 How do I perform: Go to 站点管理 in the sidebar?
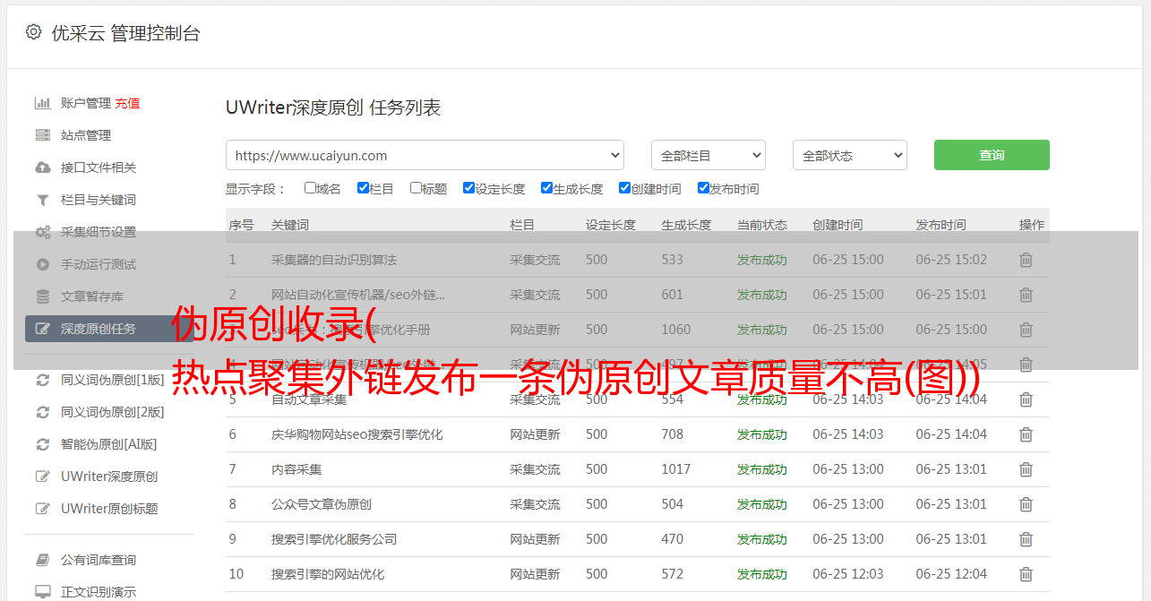tap(86, 135)
